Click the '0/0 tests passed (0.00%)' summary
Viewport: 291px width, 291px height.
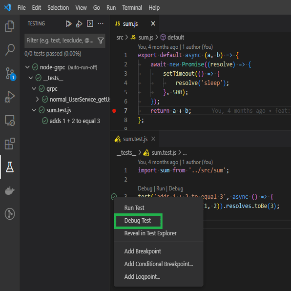53,54
